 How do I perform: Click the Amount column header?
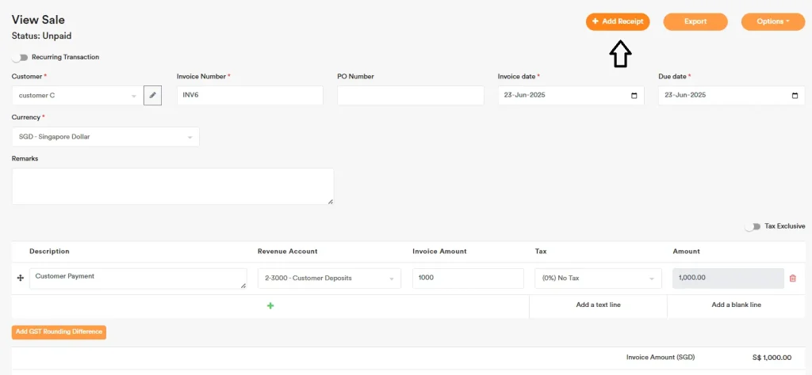pos(686,252)
